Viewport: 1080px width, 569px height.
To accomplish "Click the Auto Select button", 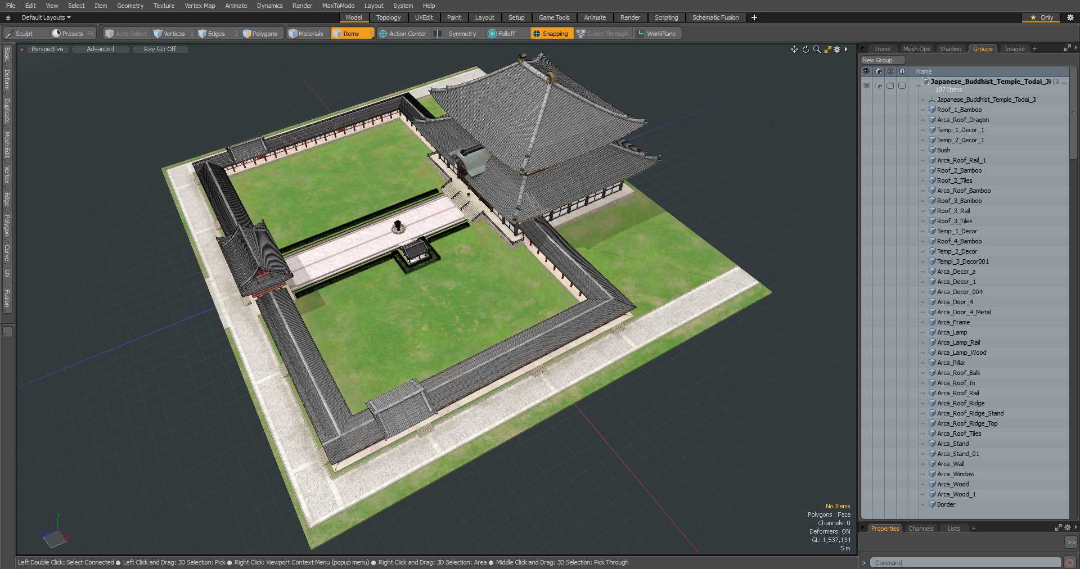I will tap(125, 34).
